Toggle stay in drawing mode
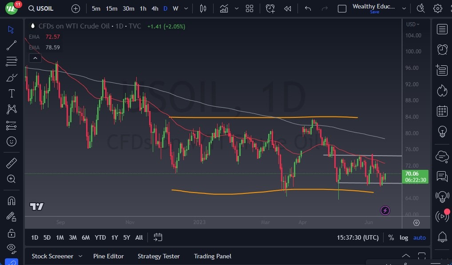 [12, 217]
